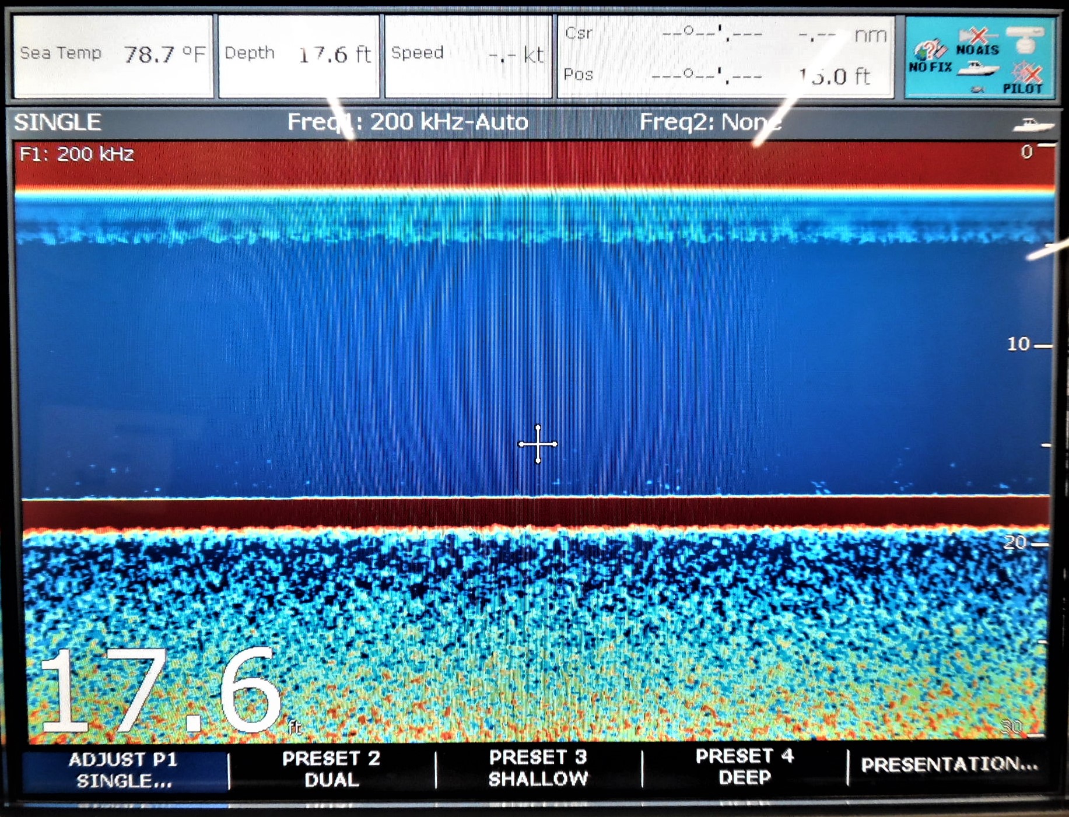This screenshot has height=817, width=1069.
Task: Tap the NO AIS status icon
Action: click(977, 43)
